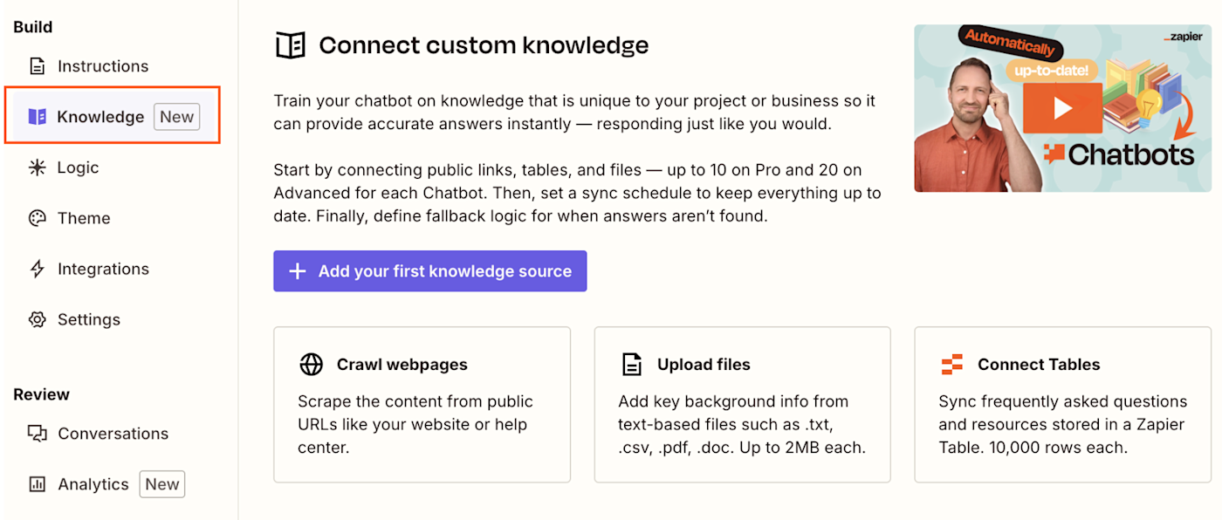1222x520 pixels.
Task: Open the Theme menu item
Action: [84, 218]
